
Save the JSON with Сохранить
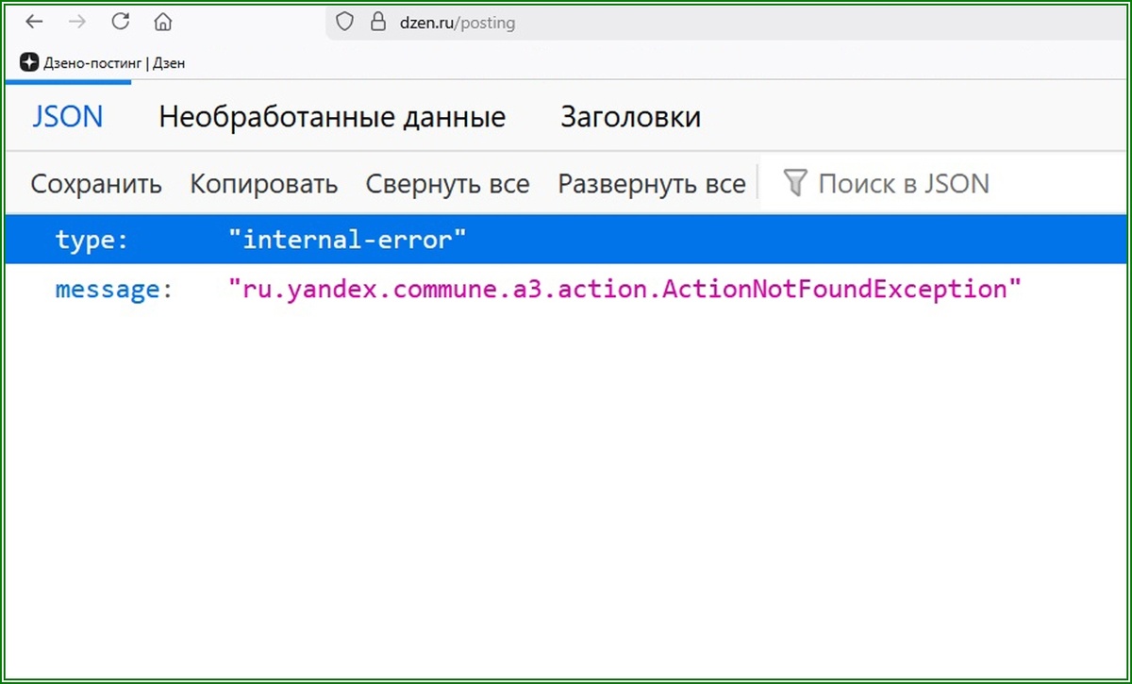95,183
